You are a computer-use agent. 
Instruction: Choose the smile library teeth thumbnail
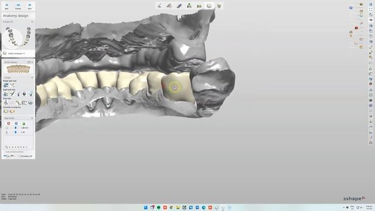[18, 69]
